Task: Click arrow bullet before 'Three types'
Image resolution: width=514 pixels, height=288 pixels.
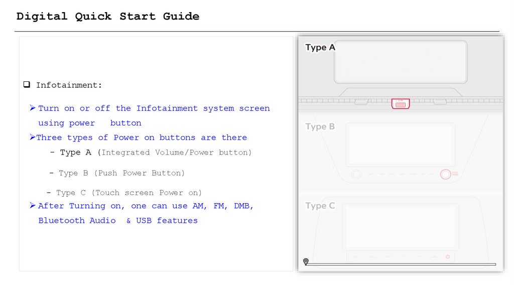Action: click(33, 137)
